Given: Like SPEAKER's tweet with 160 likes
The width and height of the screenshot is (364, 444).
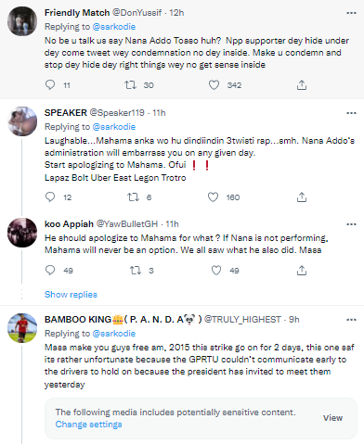Looking at the screenshot, I should [x=213, y=197].
